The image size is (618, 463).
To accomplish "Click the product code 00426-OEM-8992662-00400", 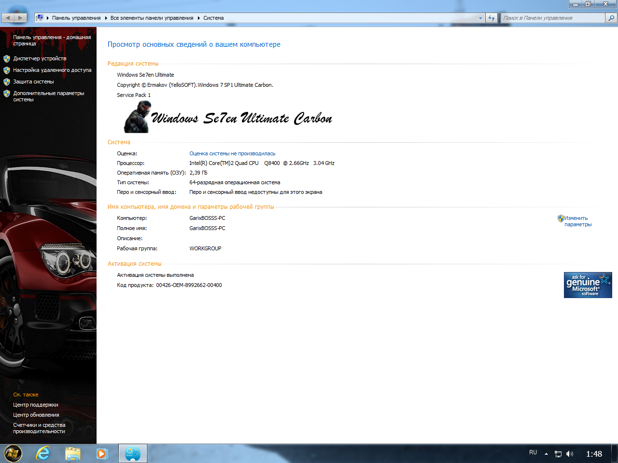I will click(x=189, y=285).
